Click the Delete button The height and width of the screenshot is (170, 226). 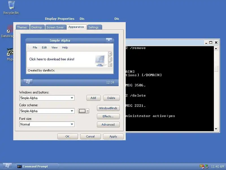tap(111, 98)
